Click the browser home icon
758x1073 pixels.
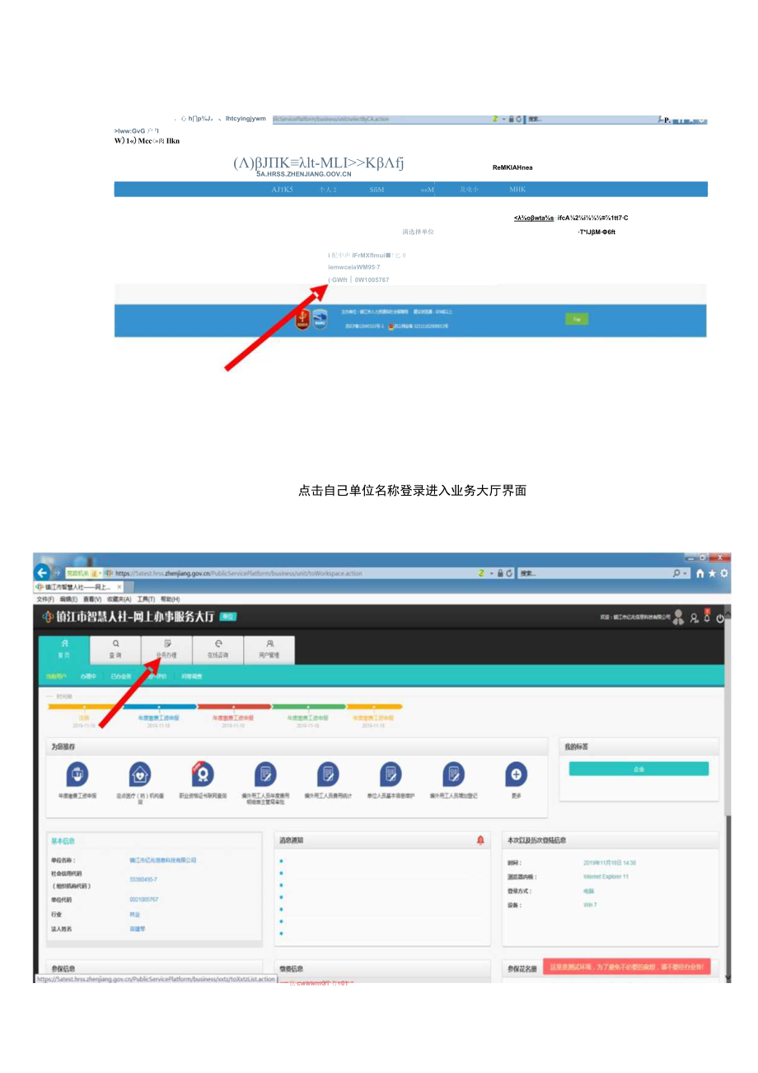coord(700,573)
